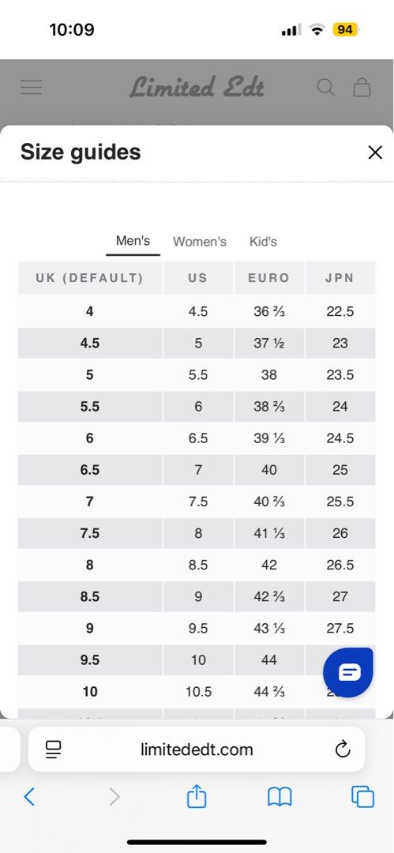Switch to the Women's size tab
Viewport: 394px width, 853px height.
[x=200, y=242]
